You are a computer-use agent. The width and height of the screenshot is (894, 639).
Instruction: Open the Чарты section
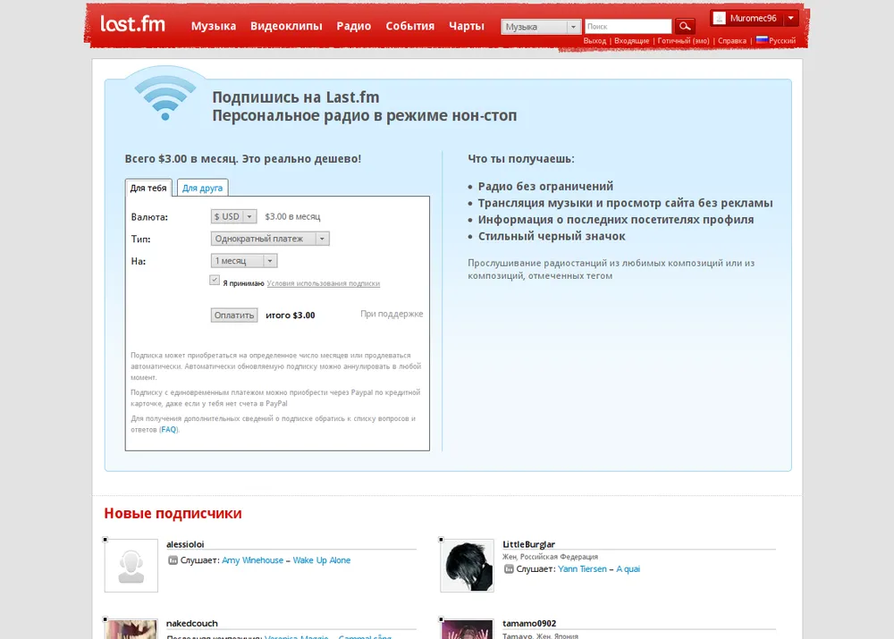(x=467, y=26)
